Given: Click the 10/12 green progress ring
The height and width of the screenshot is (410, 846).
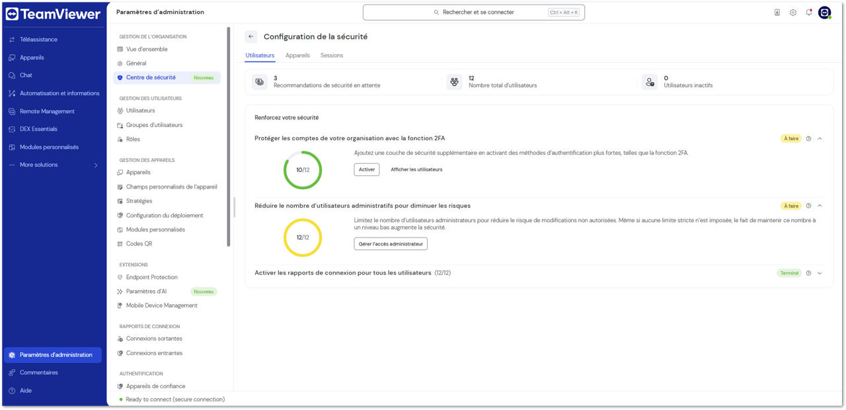Looking at the screenshot, I should coord(303,170).
